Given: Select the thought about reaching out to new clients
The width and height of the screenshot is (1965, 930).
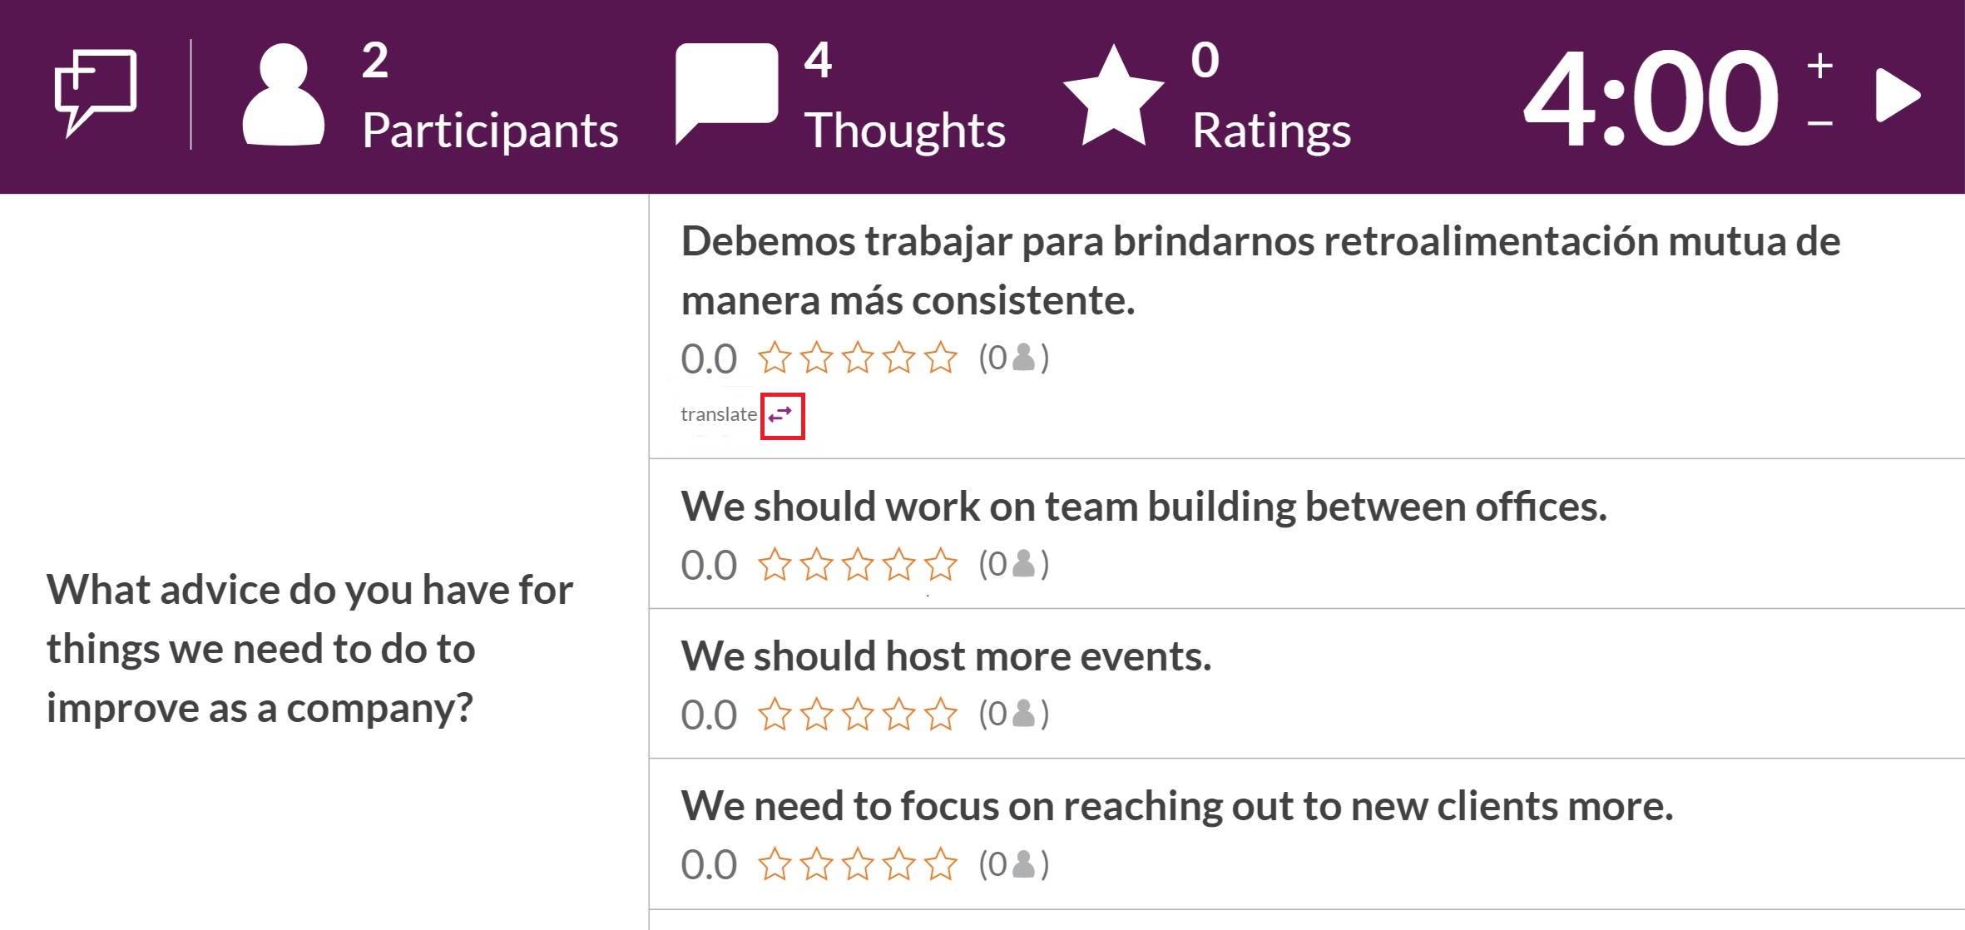Looking at the screenshot, I should tap(1177, 806).
